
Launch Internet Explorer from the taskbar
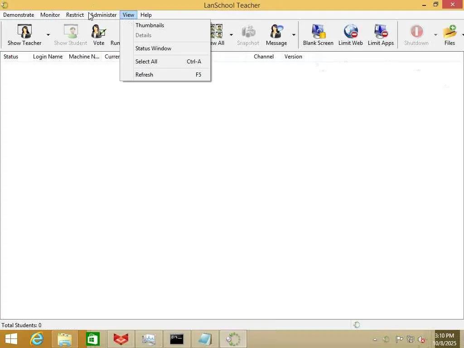pyautogui.click(x=37, y=339)
